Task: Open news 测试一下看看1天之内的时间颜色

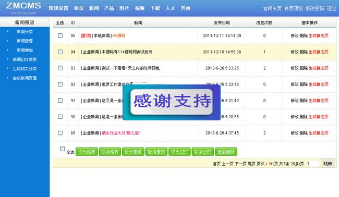Action: pyautogui.click(x=130, y=68)
